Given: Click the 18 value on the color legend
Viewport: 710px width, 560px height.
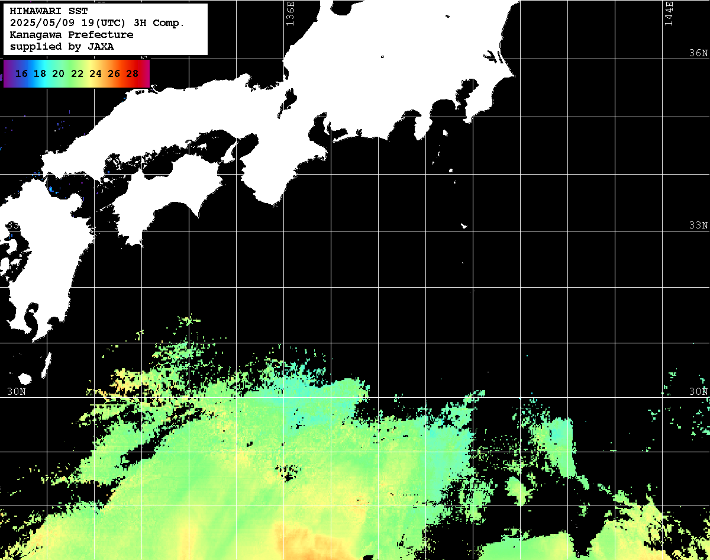Looking at the screenshot, I should coord(40,74).
